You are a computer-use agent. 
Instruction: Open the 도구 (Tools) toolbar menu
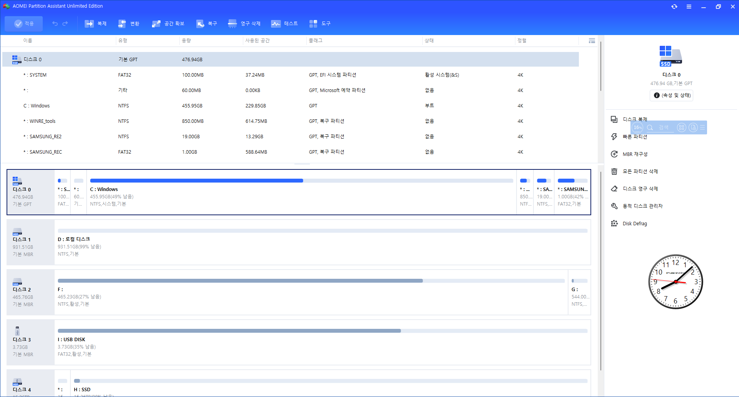point(320,23)
